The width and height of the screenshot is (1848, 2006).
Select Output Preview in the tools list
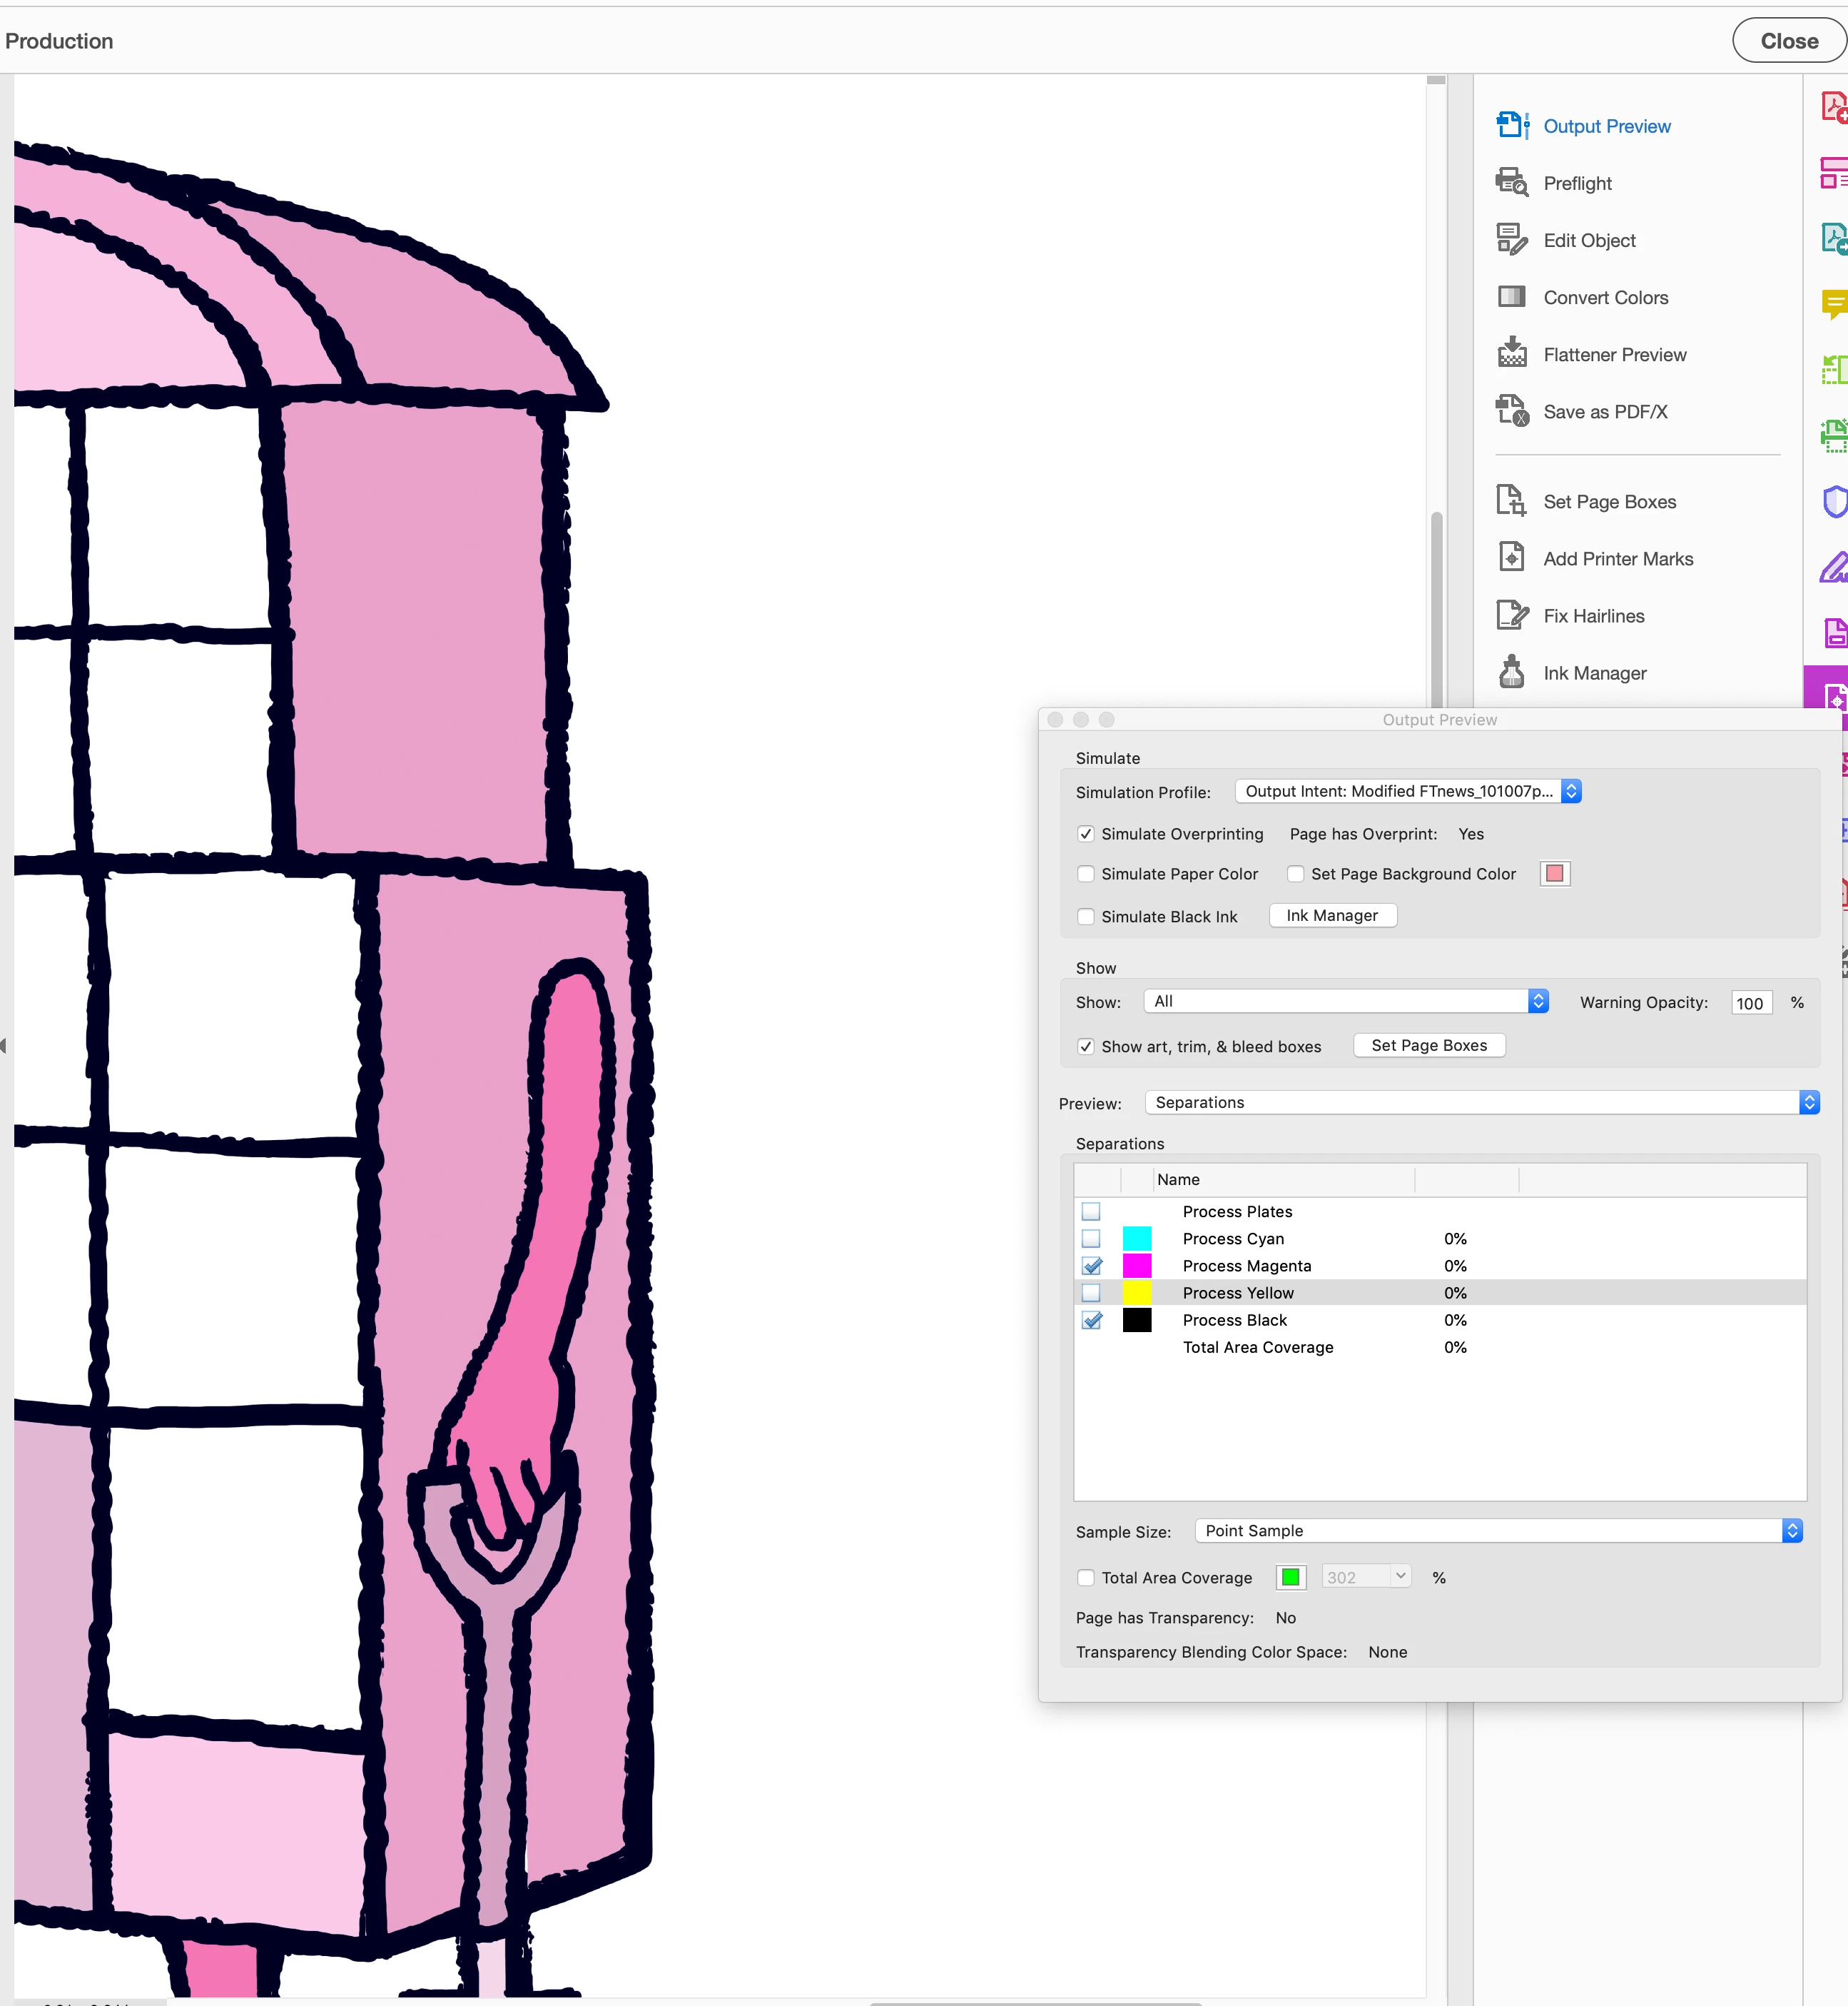pyautogui.click(x=1606, y=126)
